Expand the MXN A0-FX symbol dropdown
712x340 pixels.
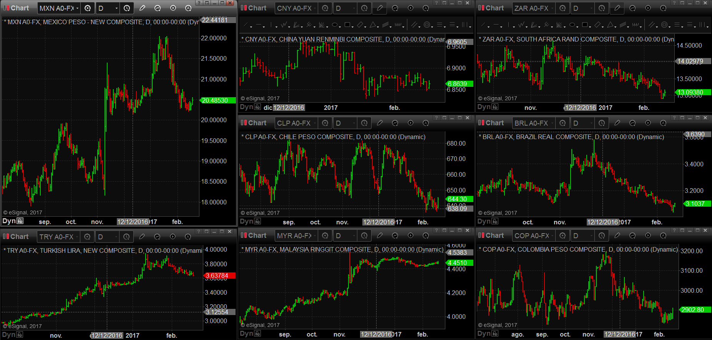coord(78,8)
